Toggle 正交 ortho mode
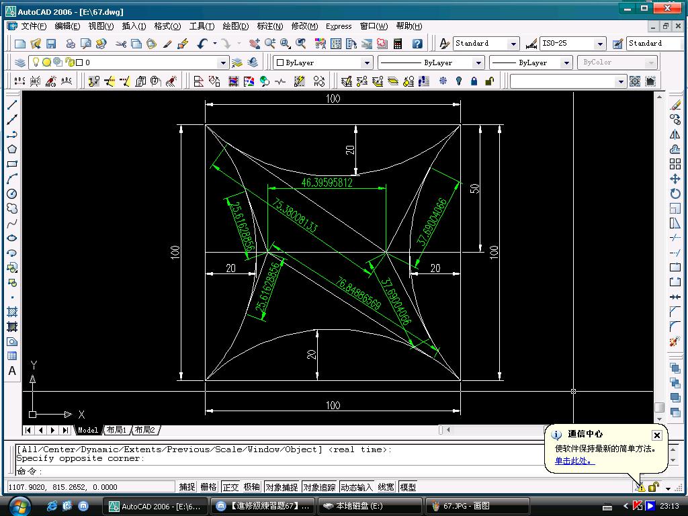Image resolution: width=688 pixels, height=516 pixels. [230, 487]
